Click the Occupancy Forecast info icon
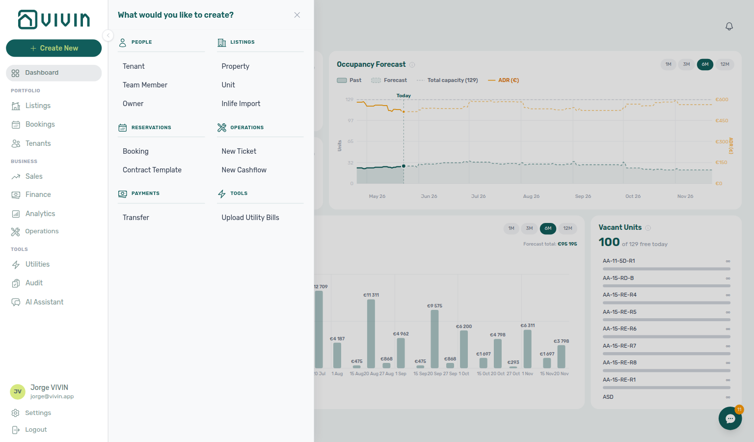The height and width of the screenshot is (442, 754). [x=412, y=65]
